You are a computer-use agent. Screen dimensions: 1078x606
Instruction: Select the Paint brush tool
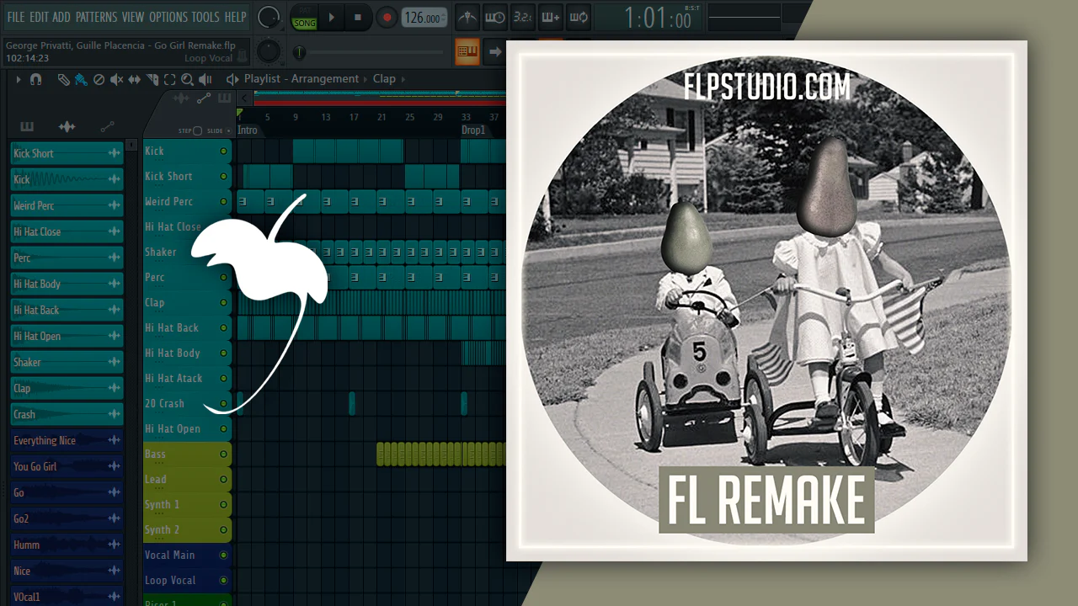tap(81, 79)
